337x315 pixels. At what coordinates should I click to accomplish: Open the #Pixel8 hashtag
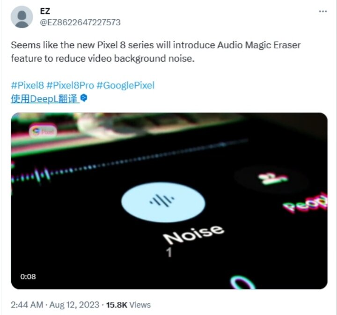28,85
